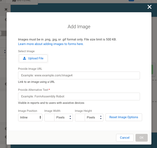Click Reset Image Options button
Image resolution: width=157 pixels, height=148 pixels.
click(124, 117)
